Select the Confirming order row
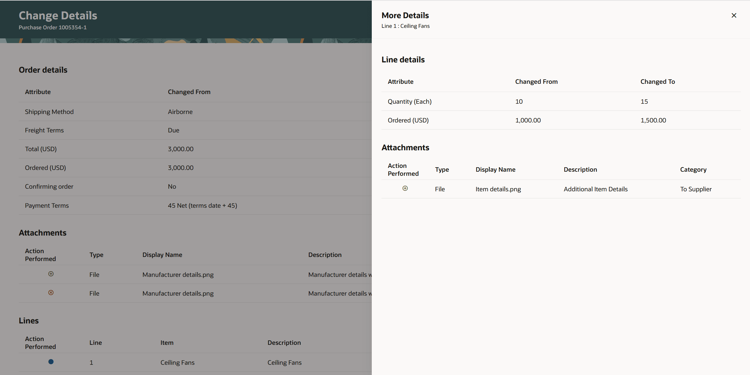Screen dimensions: 750x375 pyautogui.click(x=49, y=186)
